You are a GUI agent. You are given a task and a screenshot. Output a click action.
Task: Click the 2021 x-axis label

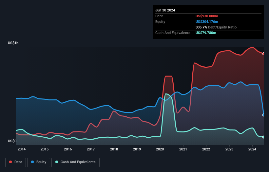[x=183, y=149]
